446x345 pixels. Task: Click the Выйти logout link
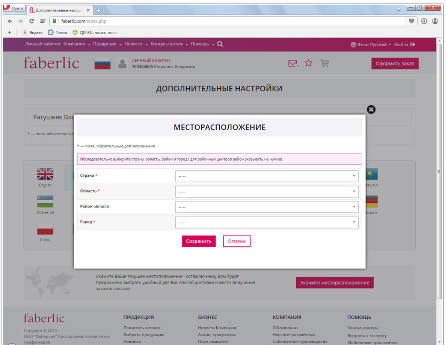405,44
